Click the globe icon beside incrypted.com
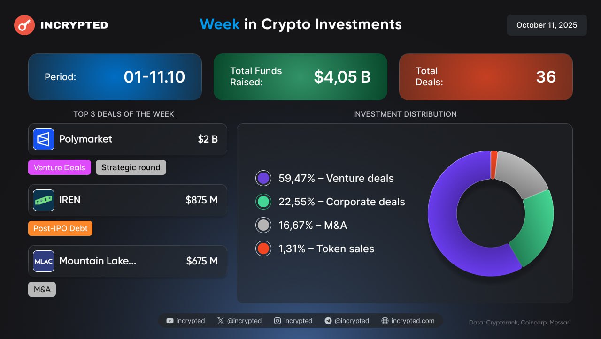Image resolution: width=601 pixels, height=339 pixels. click(385, 321)
